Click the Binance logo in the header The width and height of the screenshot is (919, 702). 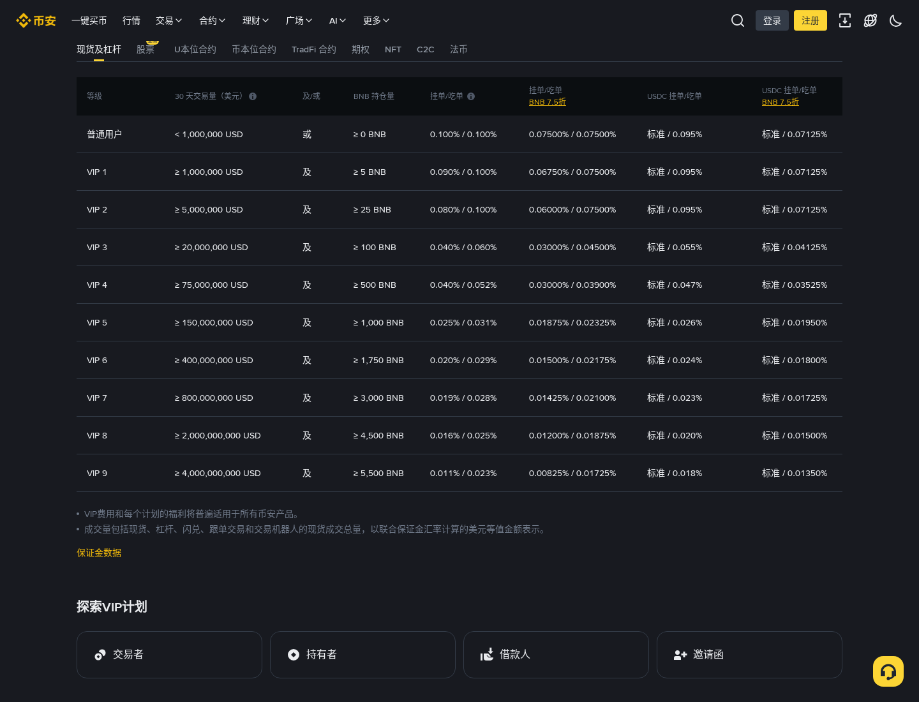[36, 21]
